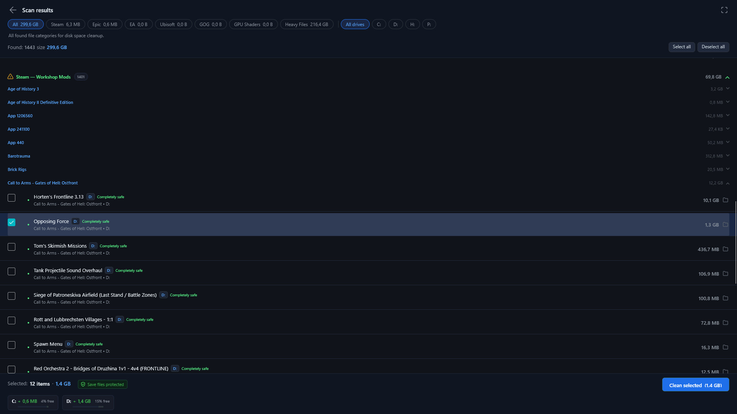This screenshot has height=414, width=737.
Task: Select the GOG filter tab
Action: [211, 24]
